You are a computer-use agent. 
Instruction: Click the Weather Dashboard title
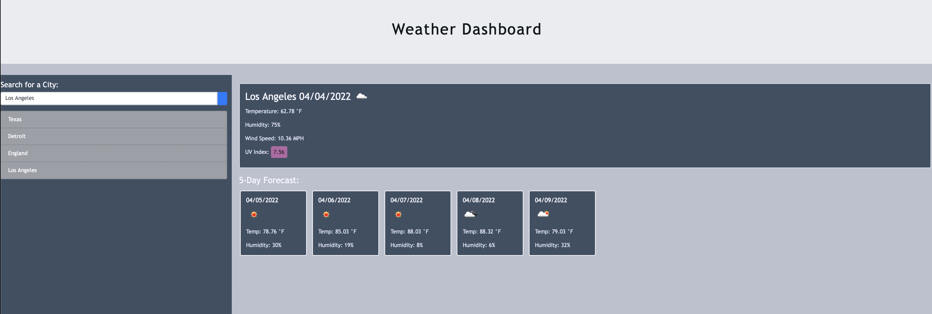[x=466, y=29]
